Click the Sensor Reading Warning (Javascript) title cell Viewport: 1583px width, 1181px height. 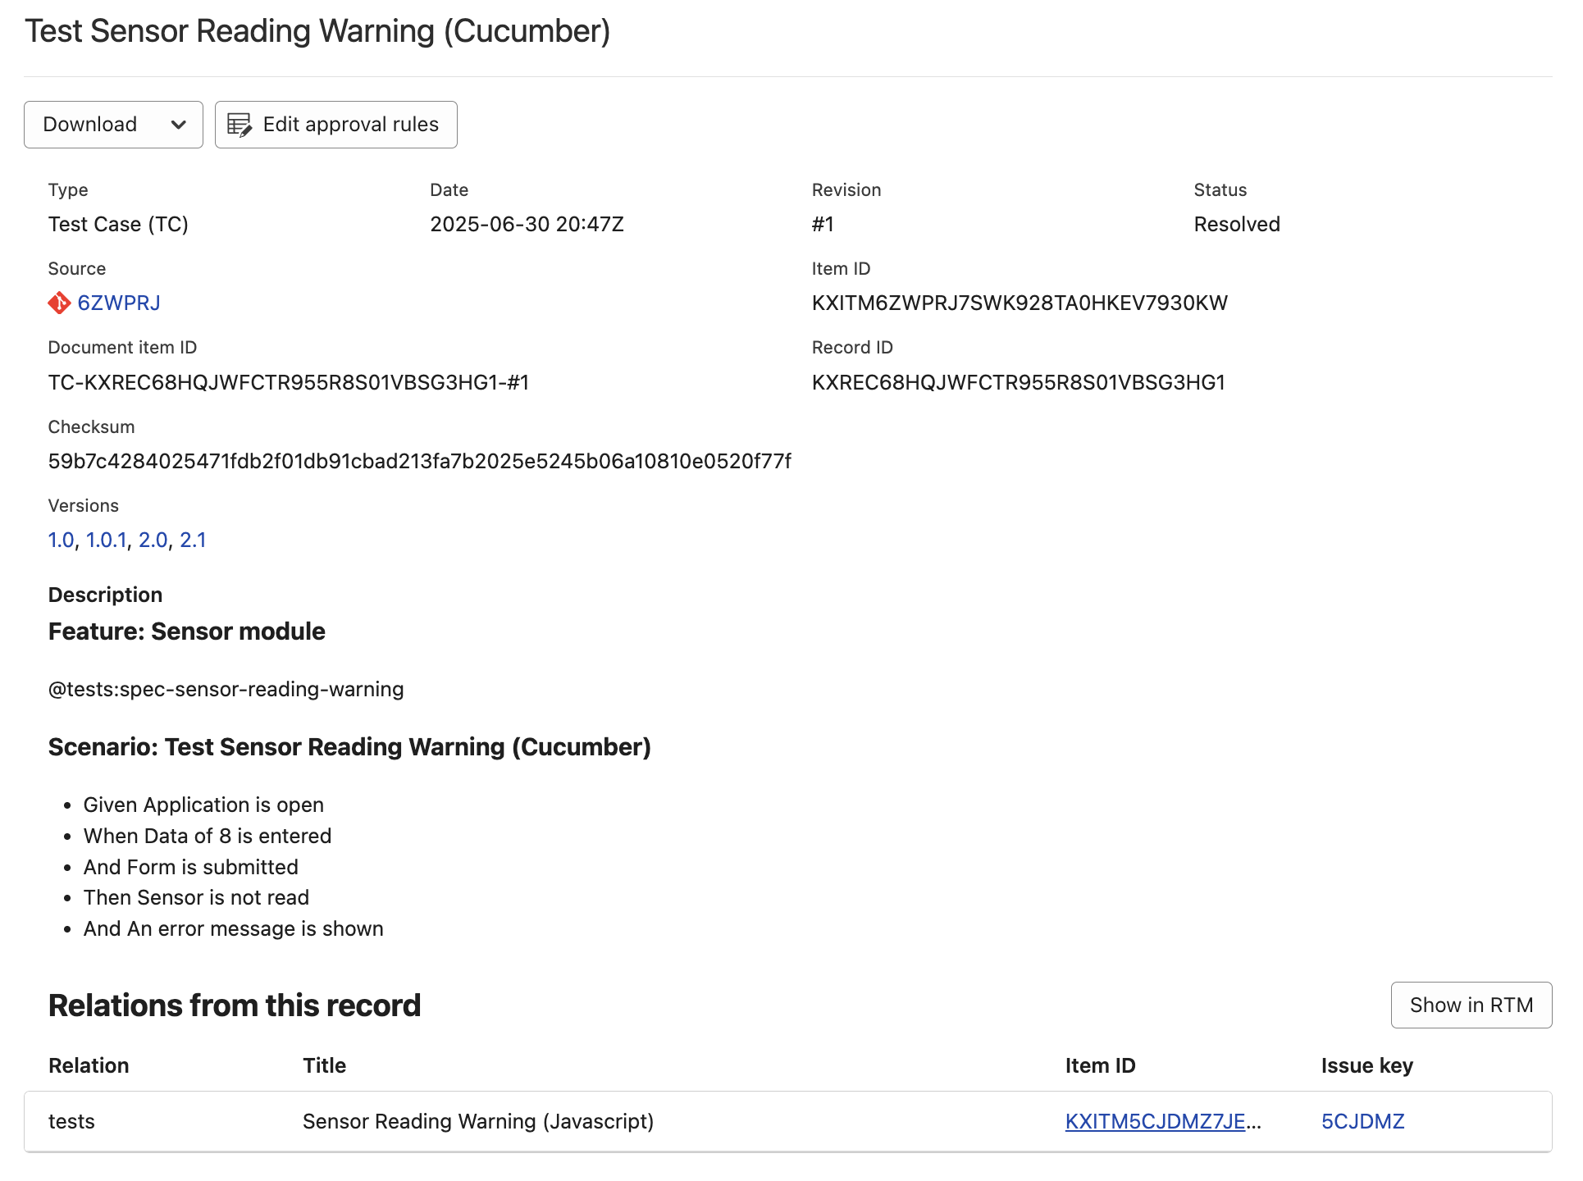478,1122
